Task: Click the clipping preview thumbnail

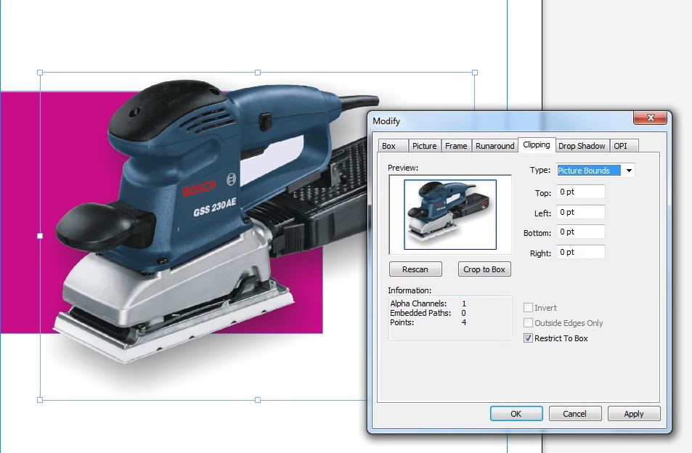Action: 450,214
